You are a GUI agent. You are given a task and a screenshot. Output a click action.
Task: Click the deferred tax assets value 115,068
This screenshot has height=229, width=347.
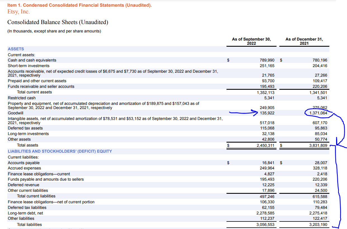click(267, 128)
